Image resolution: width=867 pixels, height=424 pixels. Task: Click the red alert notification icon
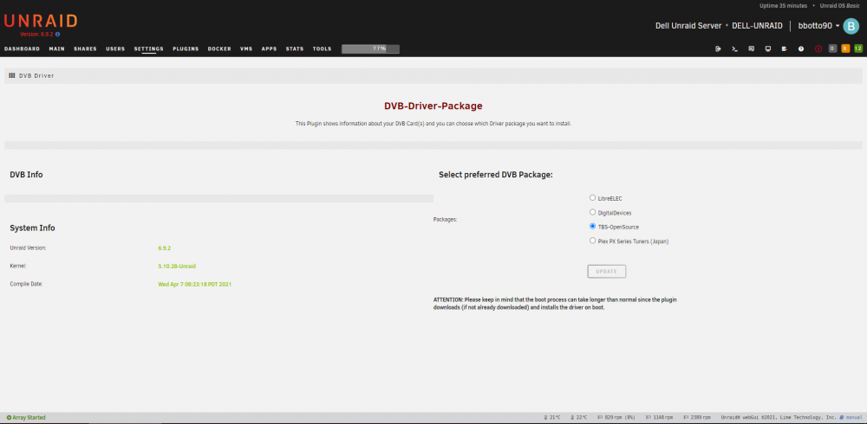click(818, 48)
